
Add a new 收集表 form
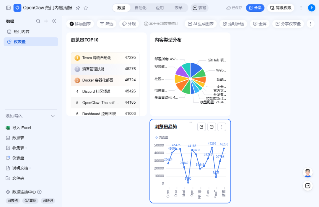point(15,148)
